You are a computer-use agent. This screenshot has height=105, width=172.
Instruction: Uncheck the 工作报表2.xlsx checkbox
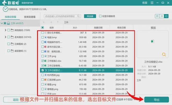click(42, 61)
